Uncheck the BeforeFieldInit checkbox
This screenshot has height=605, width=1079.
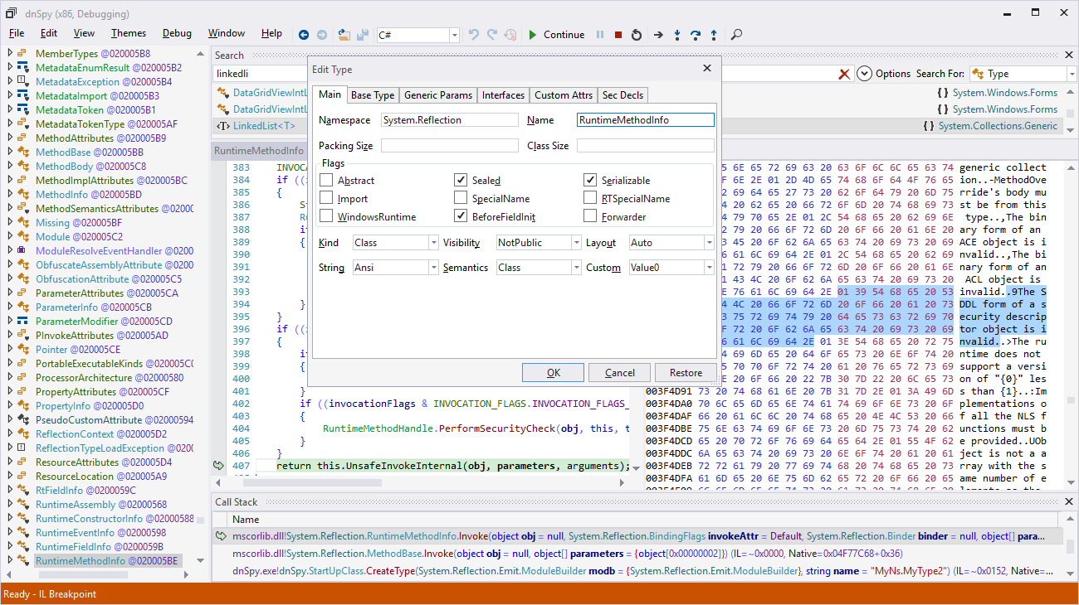point(461,216)
